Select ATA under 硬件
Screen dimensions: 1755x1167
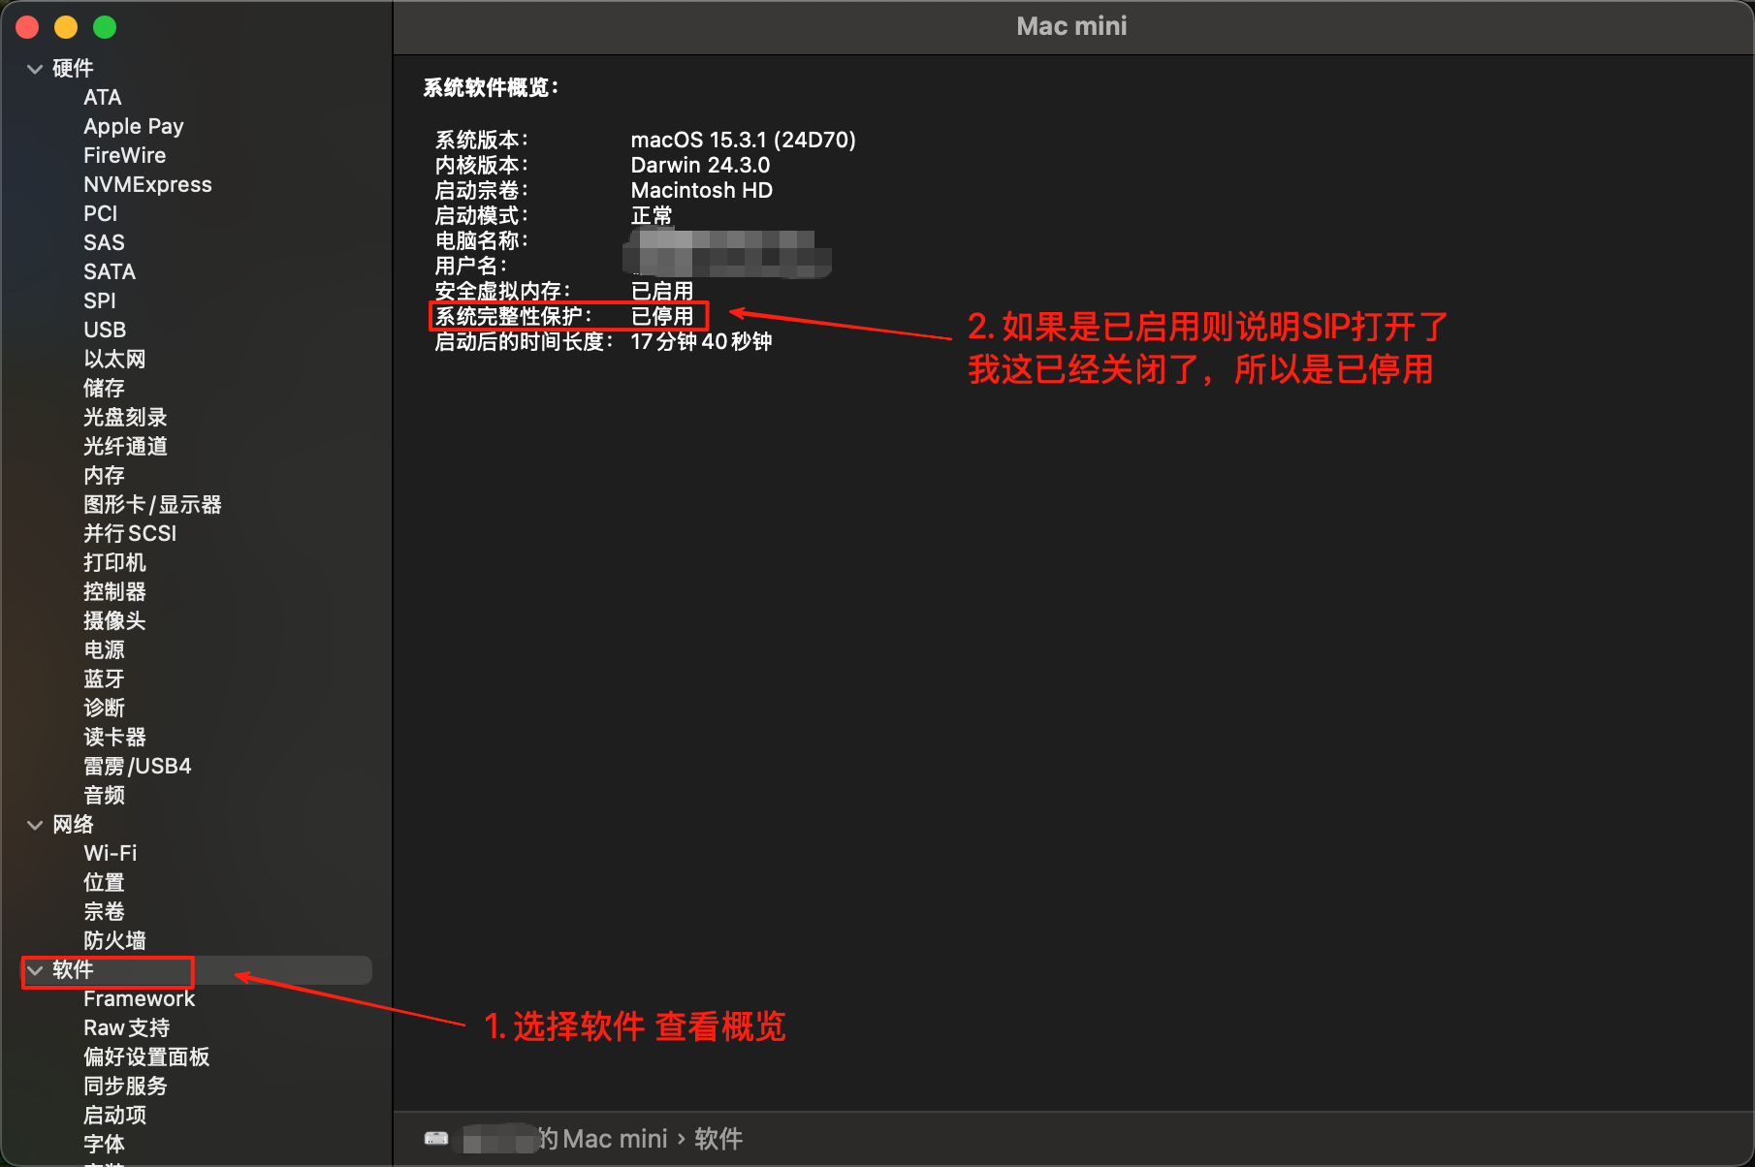pyautogui.click(x=102, y=97)
